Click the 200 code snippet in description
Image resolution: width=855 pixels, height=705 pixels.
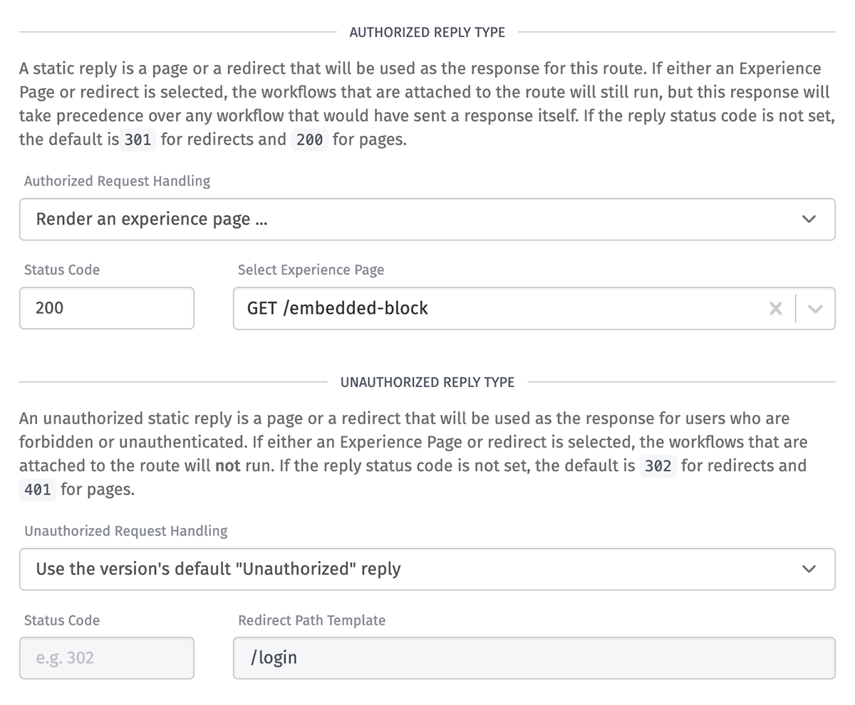click(x=309, y=140)
